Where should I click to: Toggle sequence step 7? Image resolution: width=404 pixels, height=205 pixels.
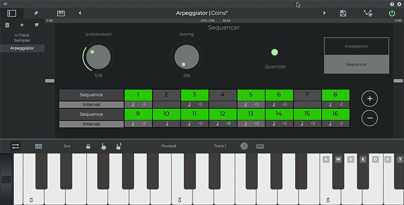pyautogui.click(x=307, y=94)
